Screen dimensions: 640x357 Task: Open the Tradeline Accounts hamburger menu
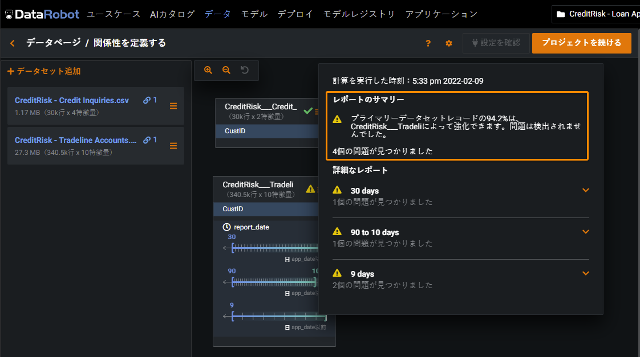coord(173,146)
